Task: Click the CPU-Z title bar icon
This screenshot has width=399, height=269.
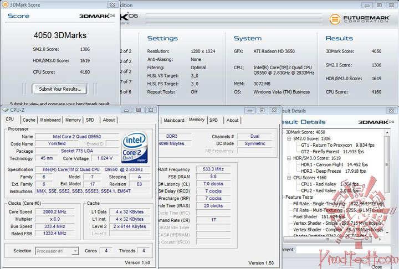Action: point(6,110)
